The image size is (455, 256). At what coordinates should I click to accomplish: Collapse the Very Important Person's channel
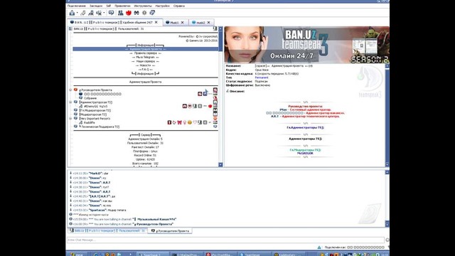[70, 119]
